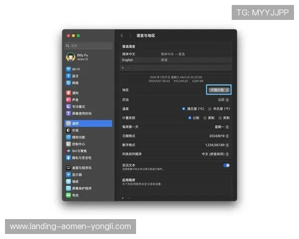The width and height of the screenshot is (299, 239).
Task: Add a preferred language with plus
Action: point(123,68)
